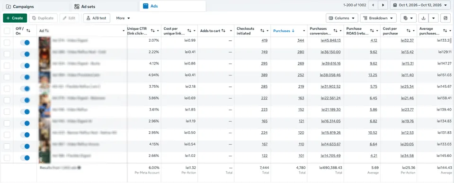Open the Unique CTR column options arrow
The width and height of the screenshot is (454, 183).
(158, 31)
